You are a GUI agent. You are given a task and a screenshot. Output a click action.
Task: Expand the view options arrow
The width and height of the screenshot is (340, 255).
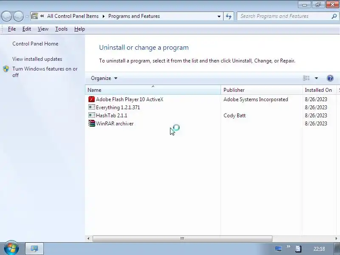click(316, 78)
